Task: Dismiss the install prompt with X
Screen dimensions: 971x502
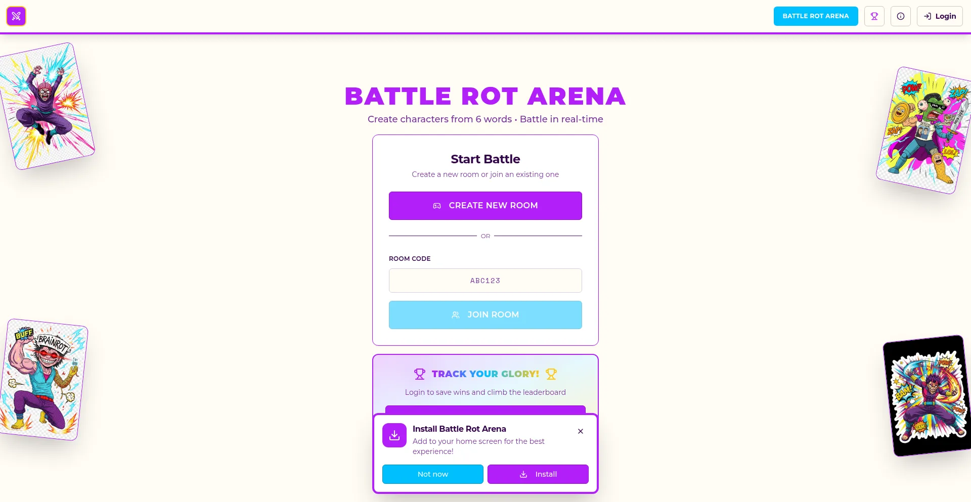Action: (580, 431)
